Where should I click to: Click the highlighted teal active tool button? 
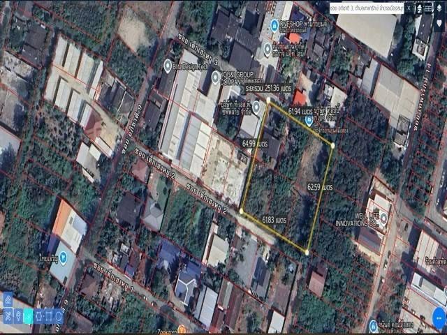coord(28,316)
